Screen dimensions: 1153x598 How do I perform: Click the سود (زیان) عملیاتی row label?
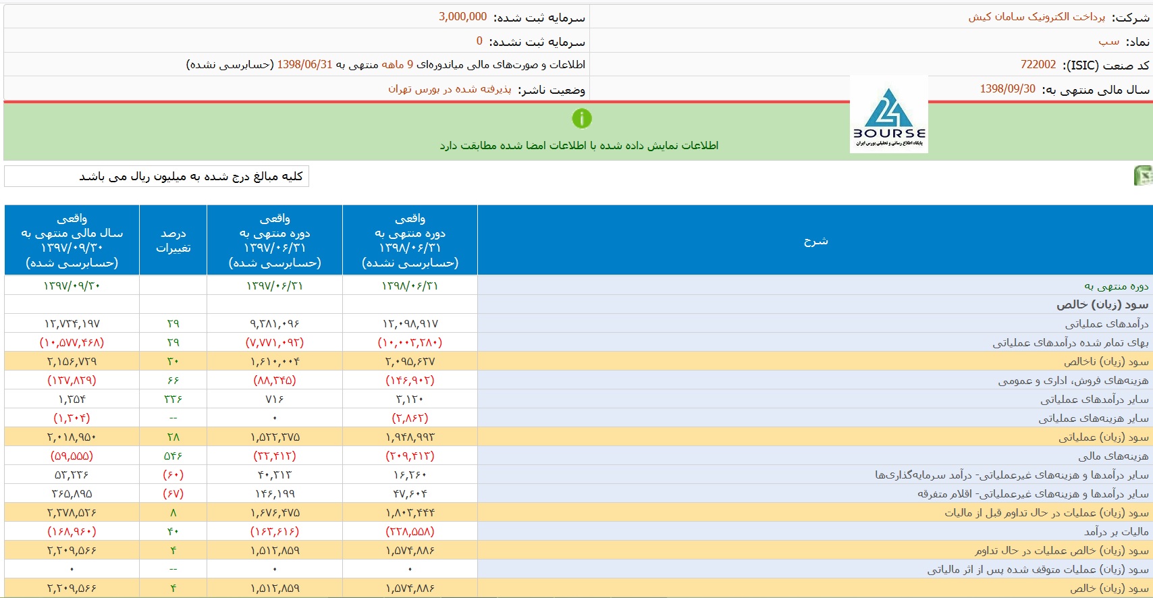pyautogui.click(x=1103, y=437)
